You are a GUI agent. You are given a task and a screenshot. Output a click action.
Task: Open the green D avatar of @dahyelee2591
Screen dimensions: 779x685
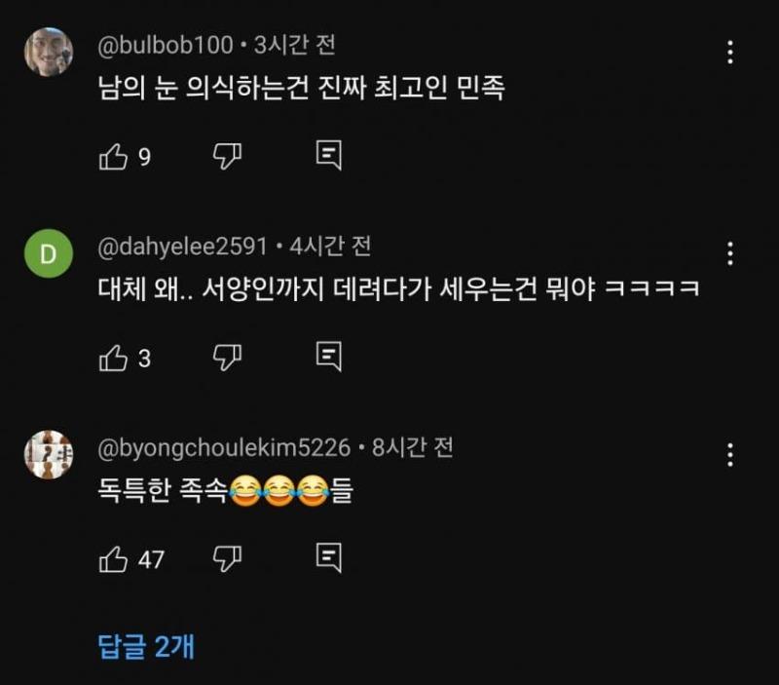49,255
